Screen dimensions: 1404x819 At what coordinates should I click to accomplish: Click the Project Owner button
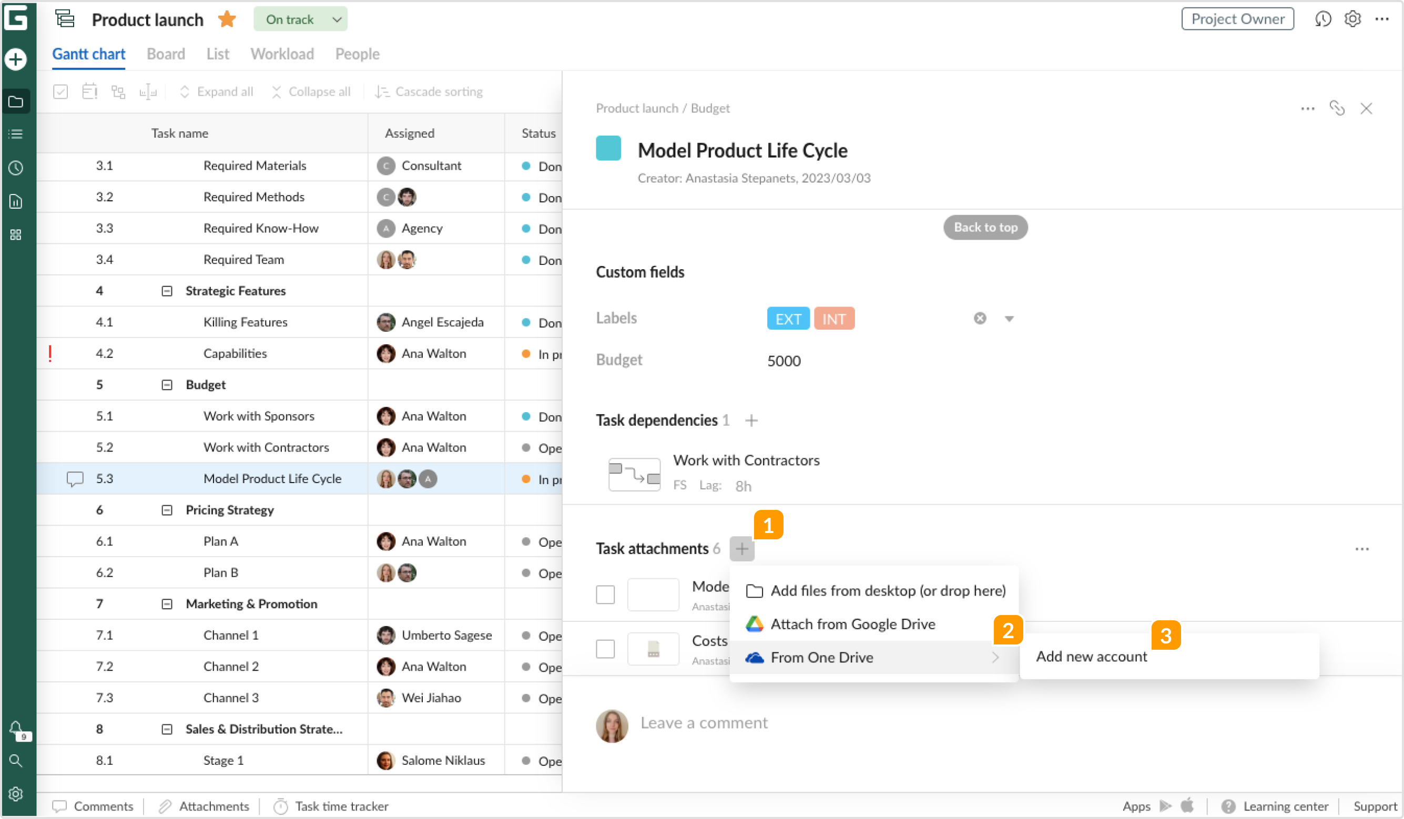tap(1237, 19)
